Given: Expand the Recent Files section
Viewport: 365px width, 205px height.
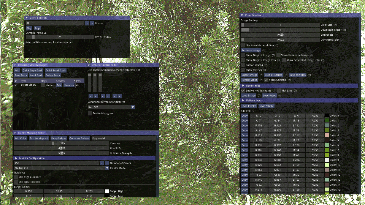Looking at the screenshot, I should pos(243,85).
